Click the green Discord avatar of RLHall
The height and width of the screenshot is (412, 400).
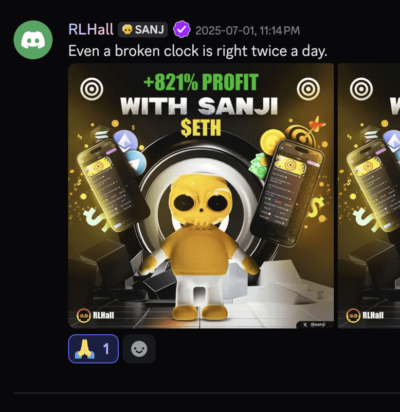(33, 40)
